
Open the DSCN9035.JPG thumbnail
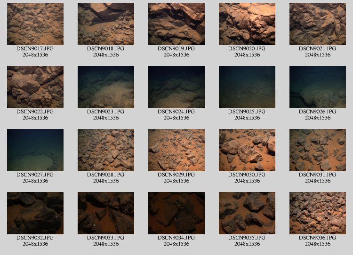247,213
